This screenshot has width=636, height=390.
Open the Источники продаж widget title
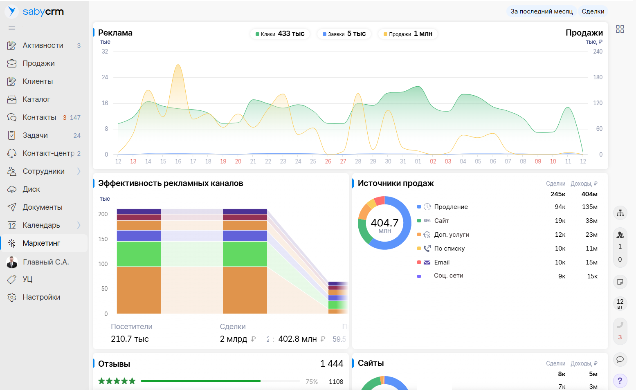pyautogui.click(x=396, y=183)
